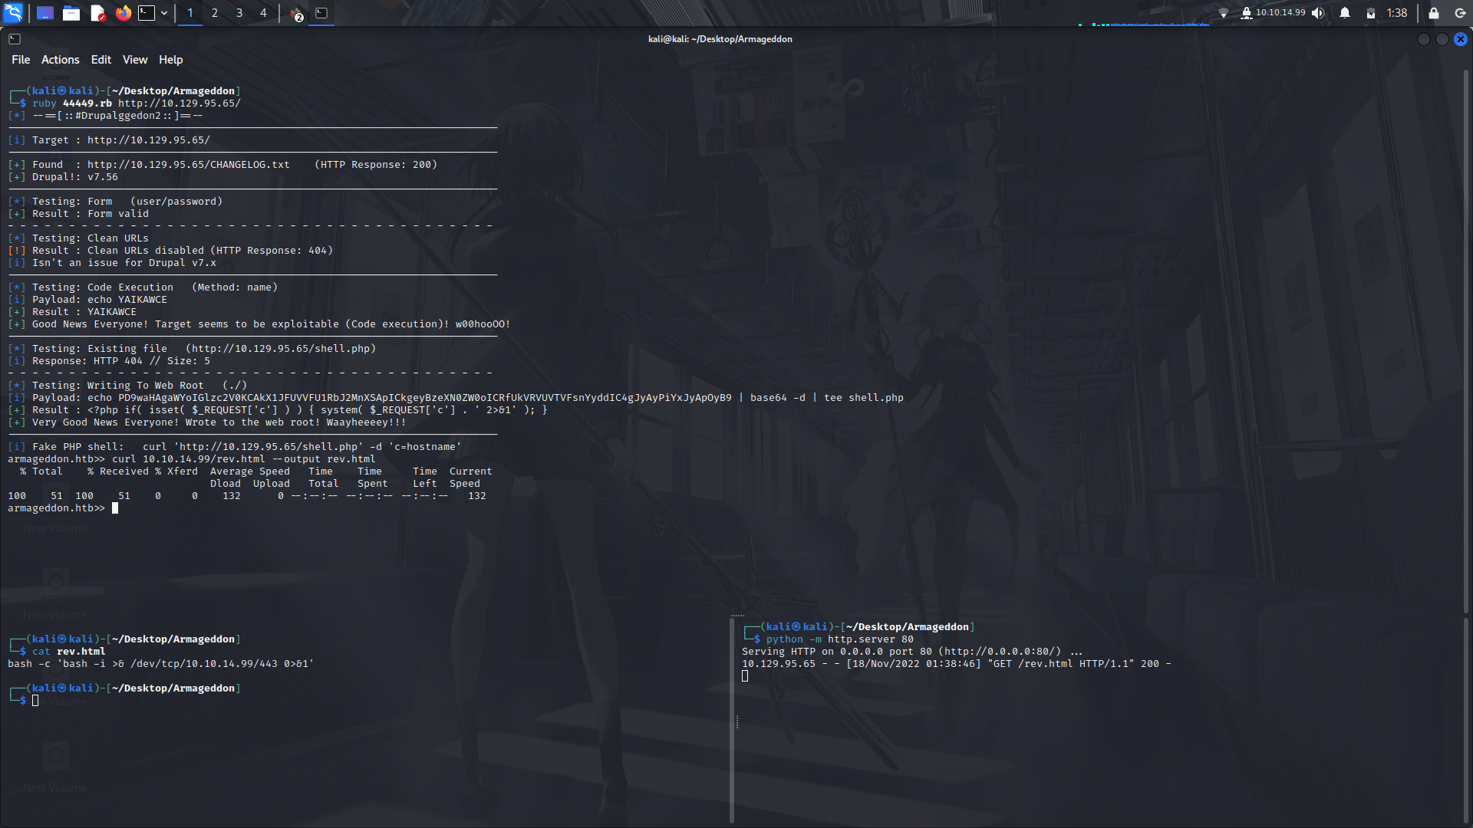1473x828 pixels.
Task: Switch to workspace 3
Action: (239, 13)
